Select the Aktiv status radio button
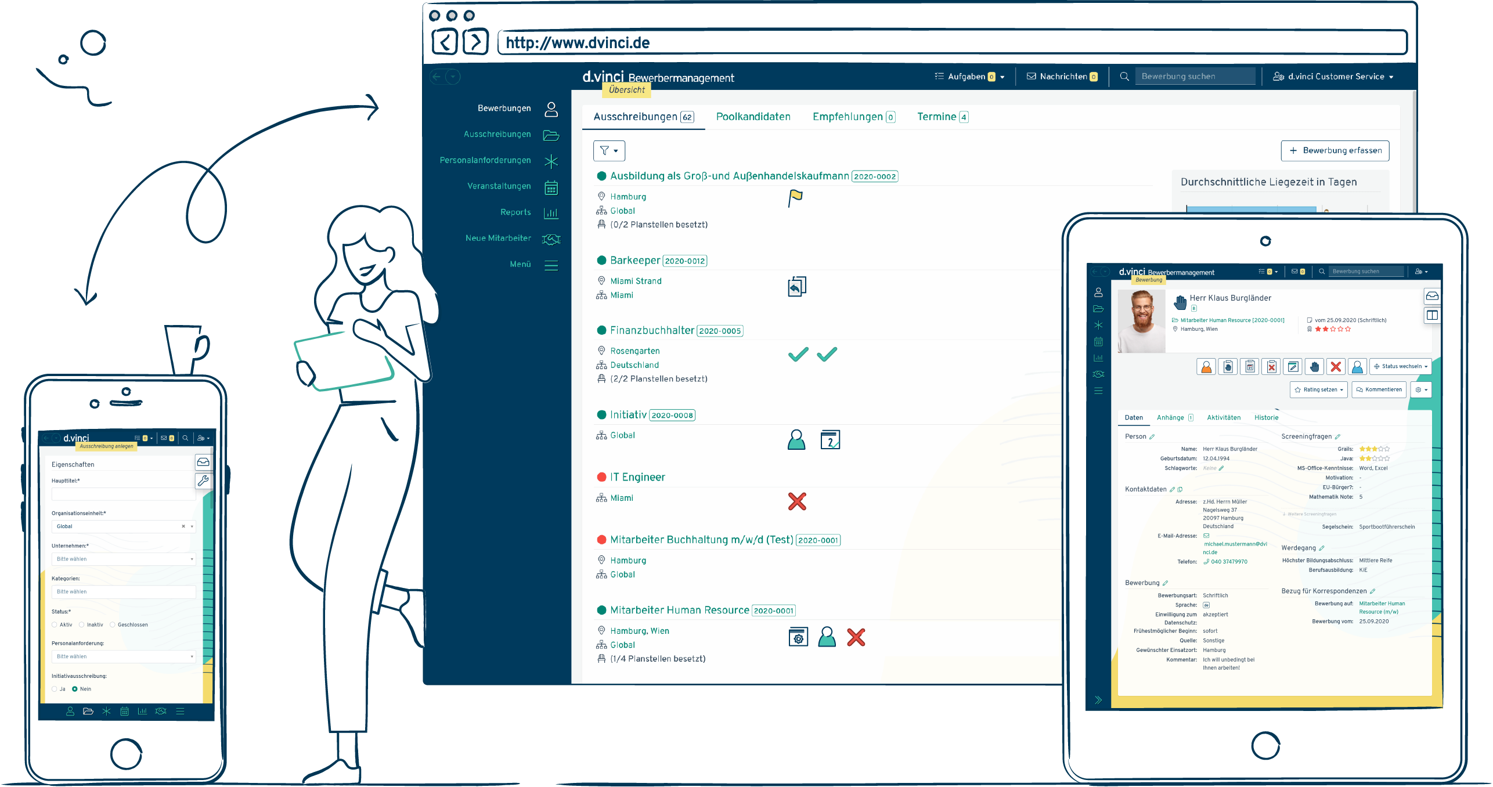The width and height of the screenshot is (1493, 787). click(55, 625)
